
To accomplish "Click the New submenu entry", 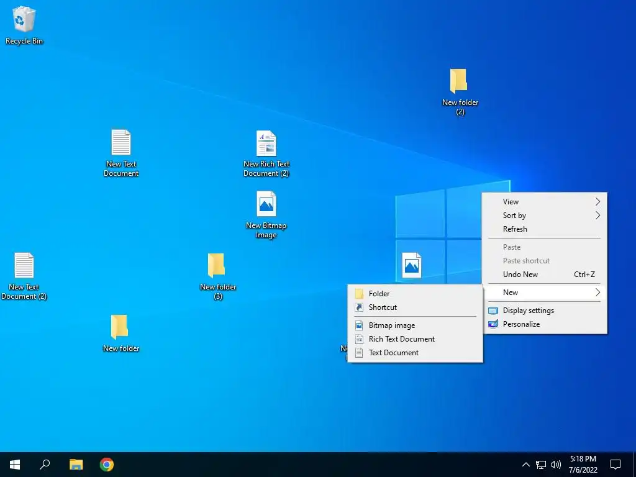I will click(x=544, y=293).
